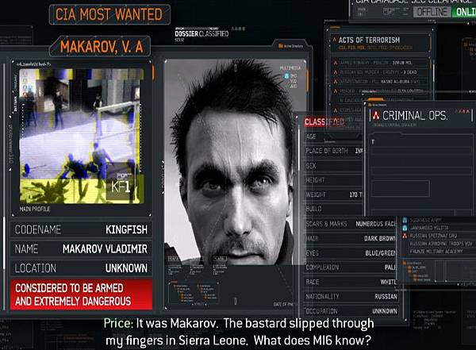The height and width of the screenshot is (350, 476).
Task: Click the orange folder icon on the tab above the portrait
Action: coord(281,46)
